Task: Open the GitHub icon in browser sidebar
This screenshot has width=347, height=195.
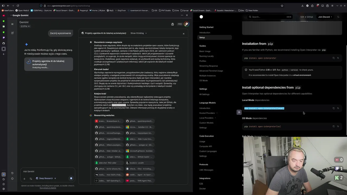Action: (x=4, y=43)
